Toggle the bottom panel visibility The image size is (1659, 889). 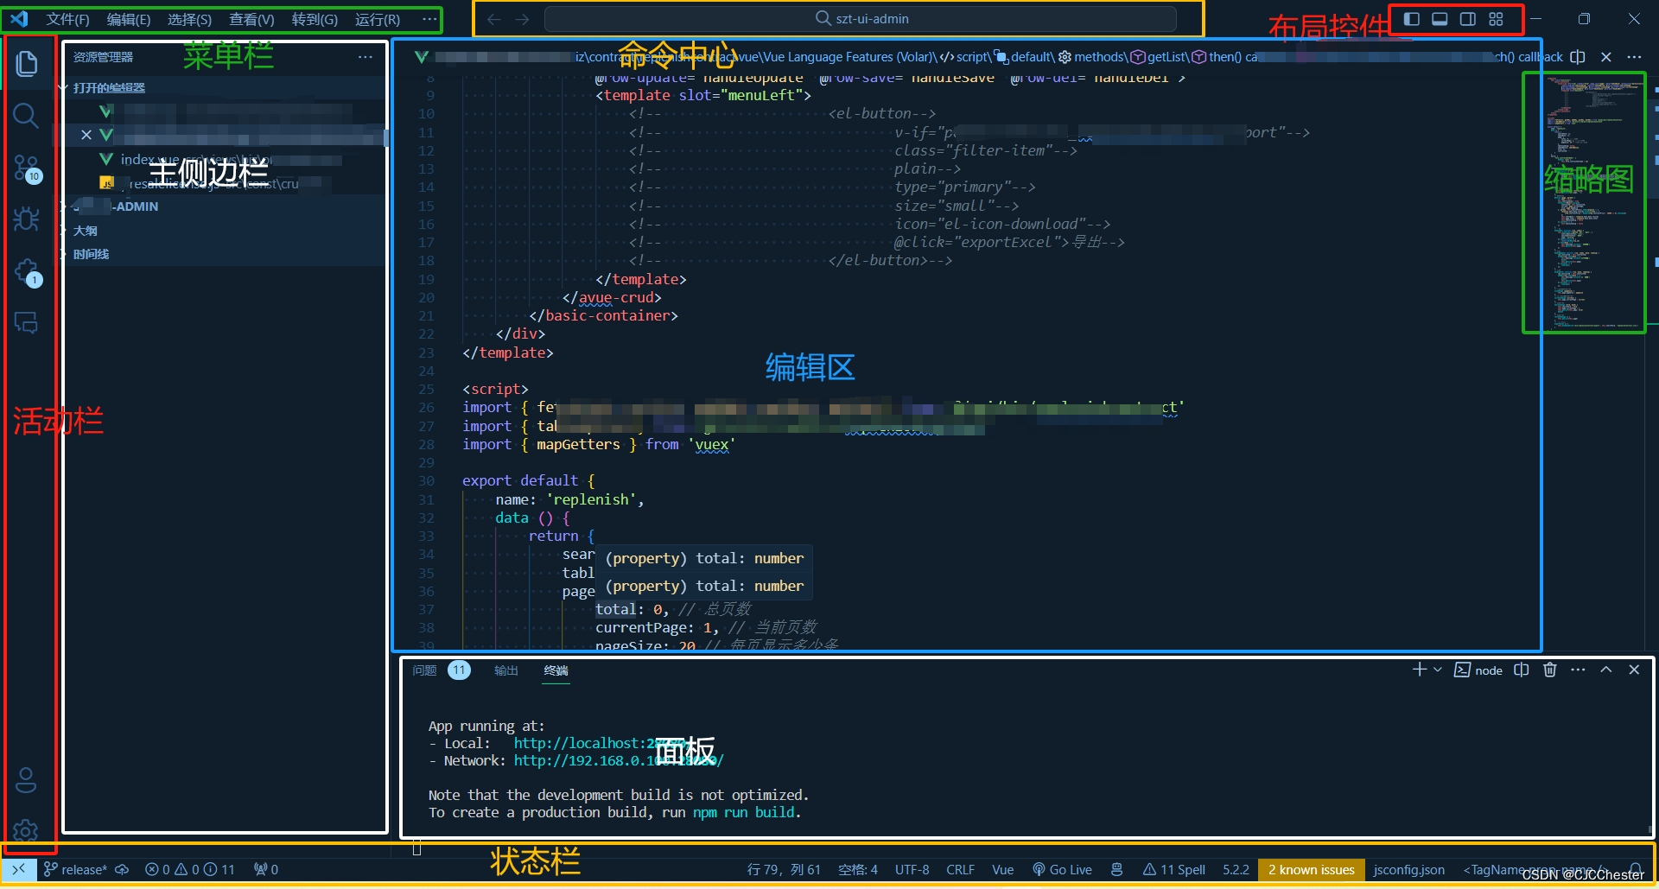(1439, 18)
